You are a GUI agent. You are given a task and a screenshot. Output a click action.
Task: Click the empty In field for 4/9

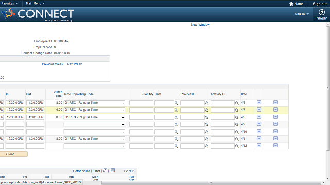(15, 124)
